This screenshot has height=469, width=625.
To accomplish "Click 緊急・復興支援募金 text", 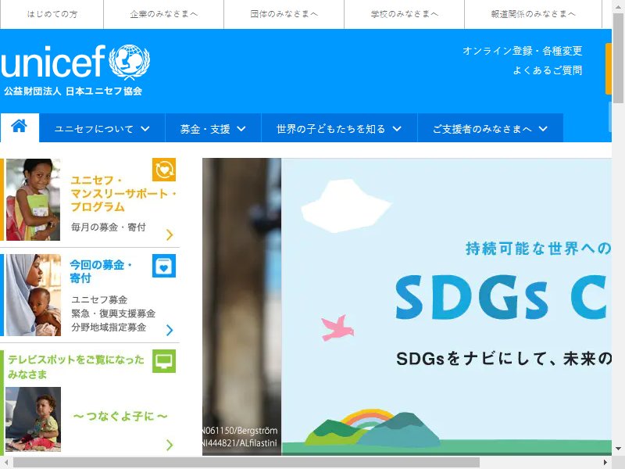I will click(113, 313).
